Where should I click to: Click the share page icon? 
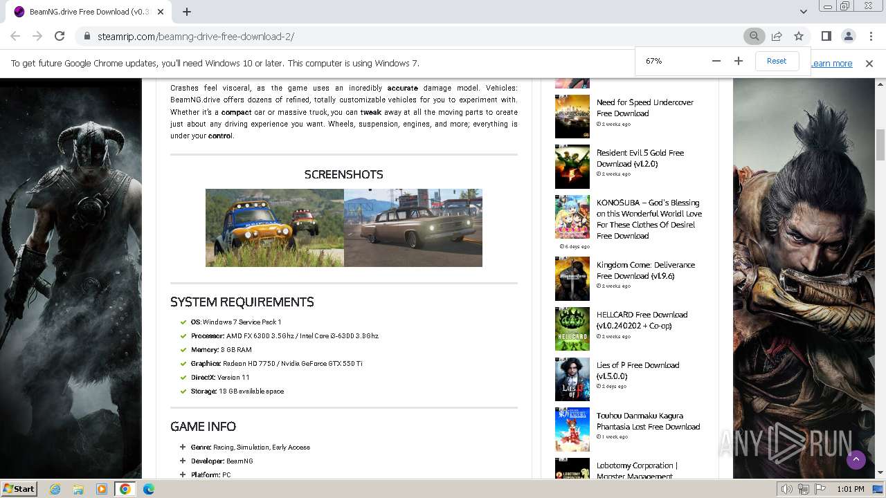click(777, 37)
